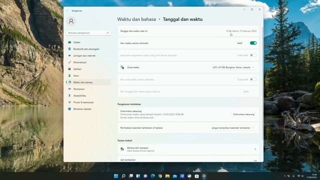This screenshot has width=320, height=180.
Task: Open Aksesibilitas settings
Action: (88, 95)
